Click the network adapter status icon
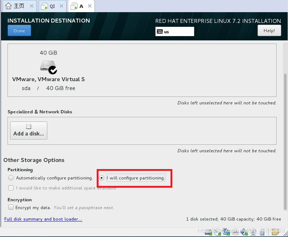Image resolution: width=288 pixels, height=237 pixels. [x=227, y=232]
